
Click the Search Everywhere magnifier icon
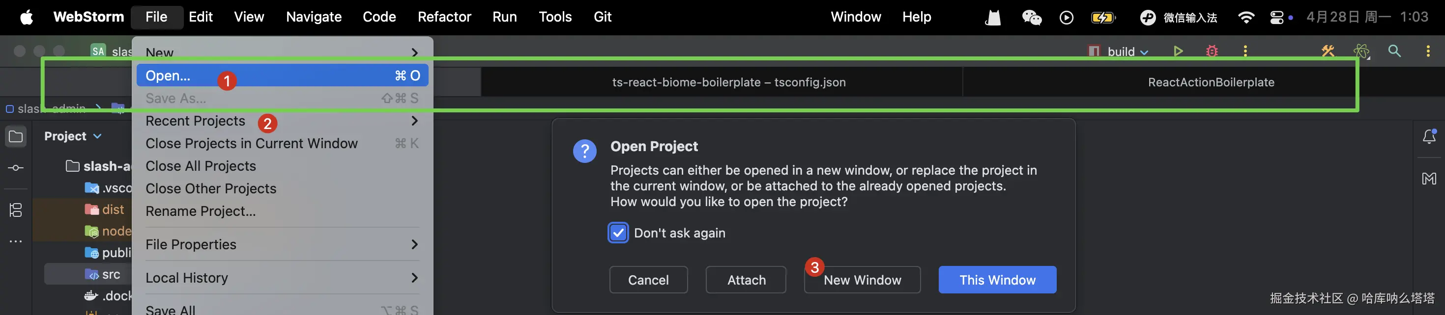1394,52
